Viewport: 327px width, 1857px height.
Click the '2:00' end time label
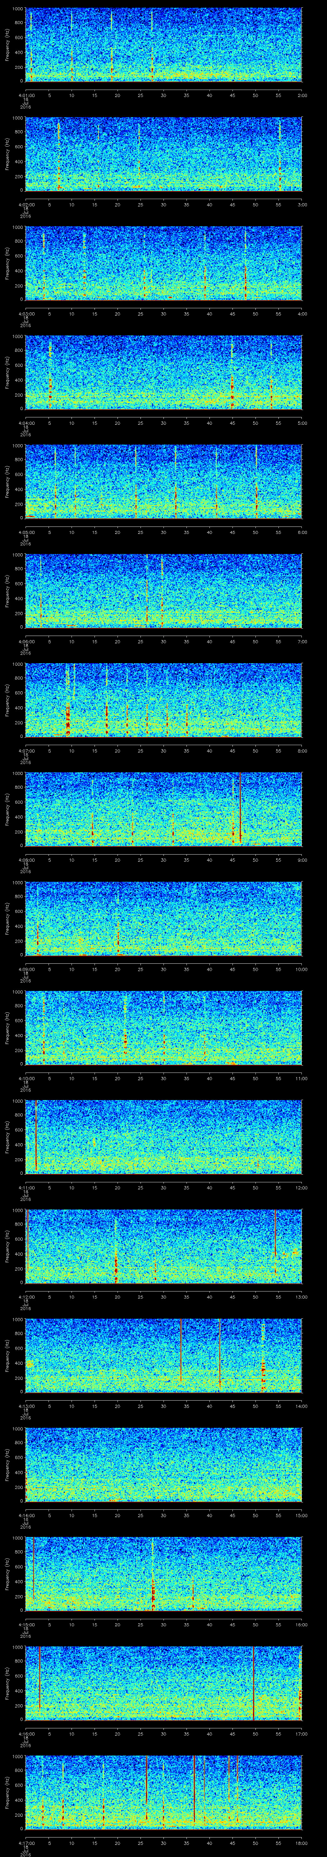point(302,95)
